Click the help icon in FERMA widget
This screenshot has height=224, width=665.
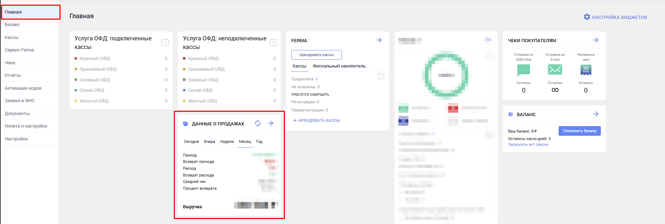[x=381, y=76]
